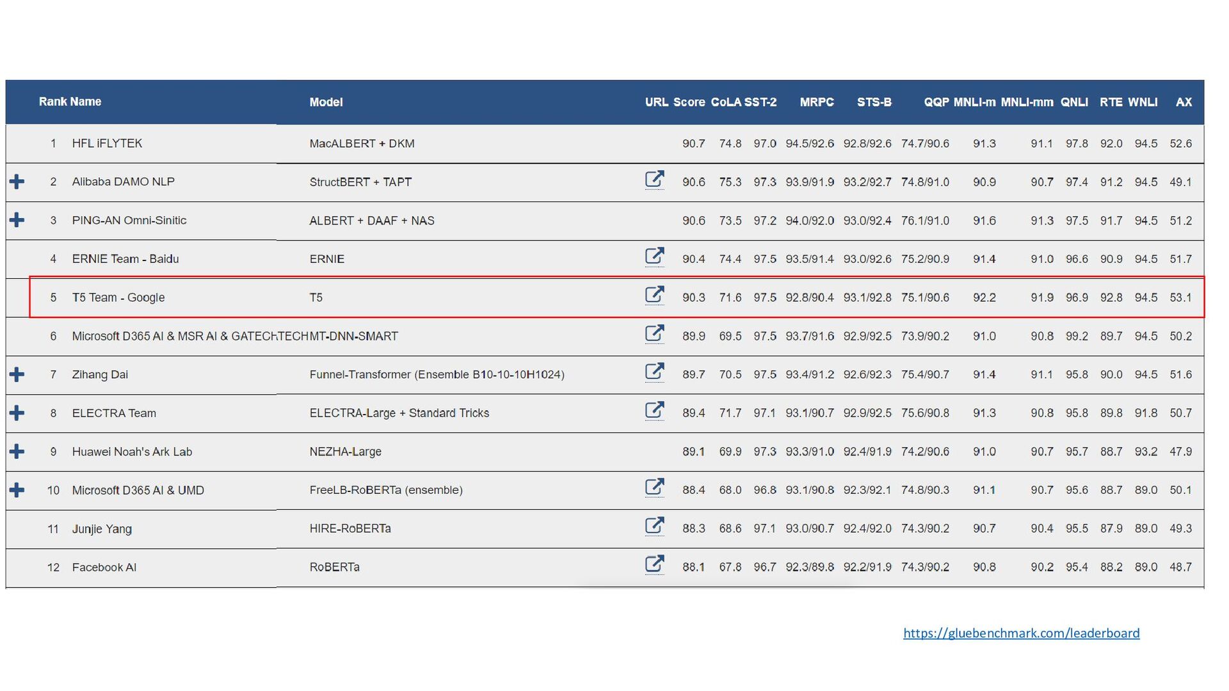
Task: Open HIRE-RoBERTa external link icon
Action: pos(654,527)
